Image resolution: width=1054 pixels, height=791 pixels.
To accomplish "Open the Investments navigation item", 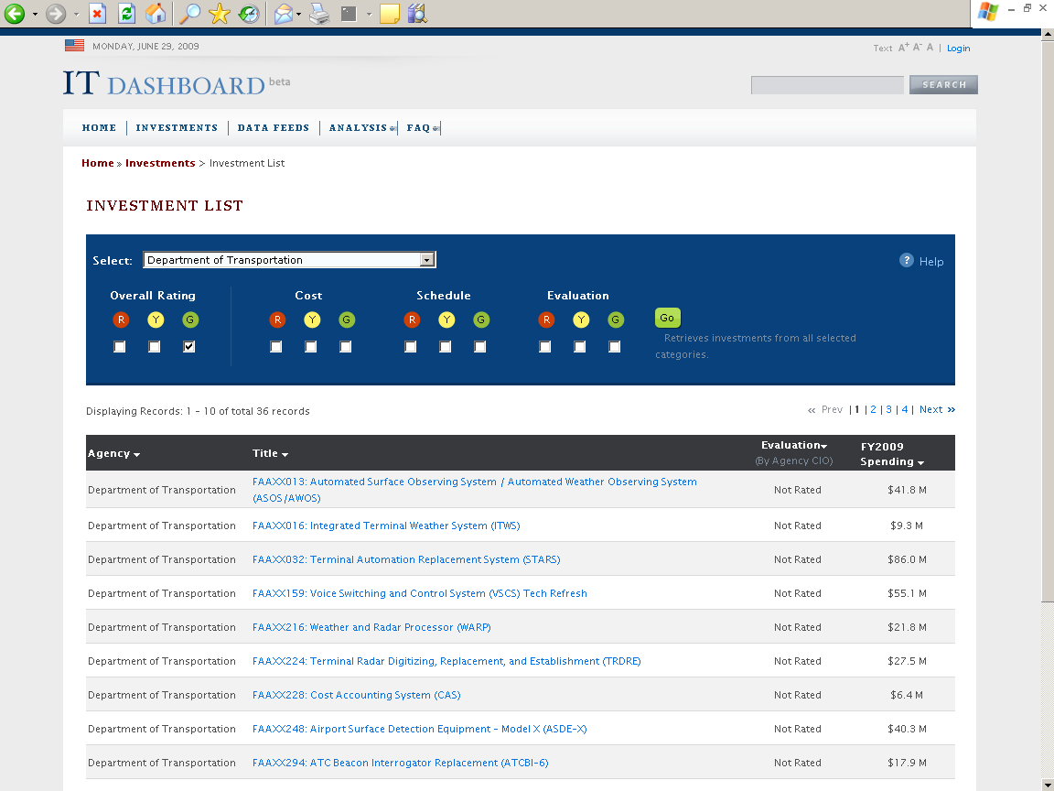I will point(177,128).
